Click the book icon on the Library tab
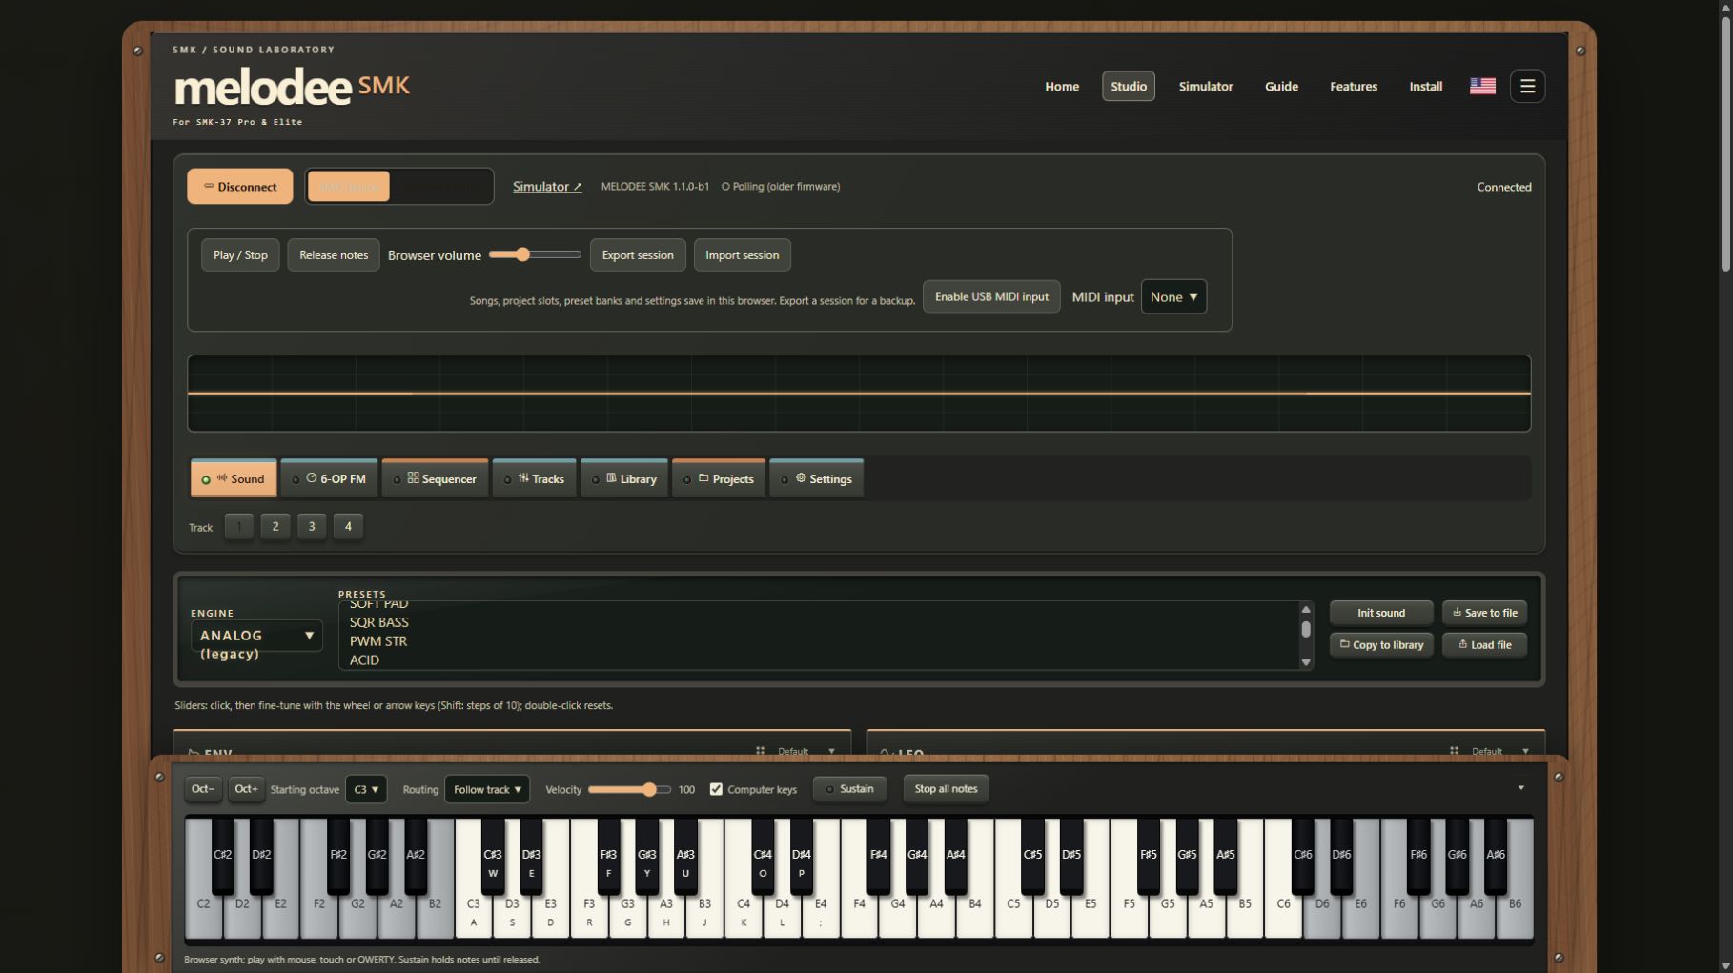This screenshot has height=973, width=1733. (x=611, y=478)
